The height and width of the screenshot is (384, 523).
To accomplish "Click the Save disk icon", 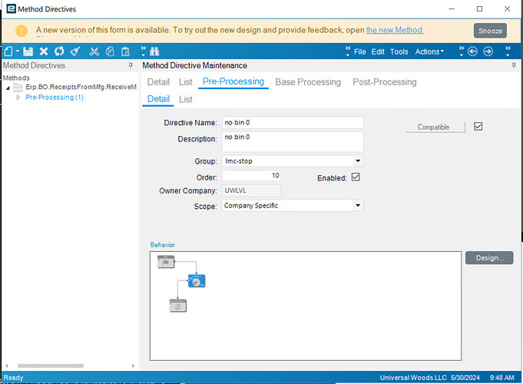I will [28, 51].
